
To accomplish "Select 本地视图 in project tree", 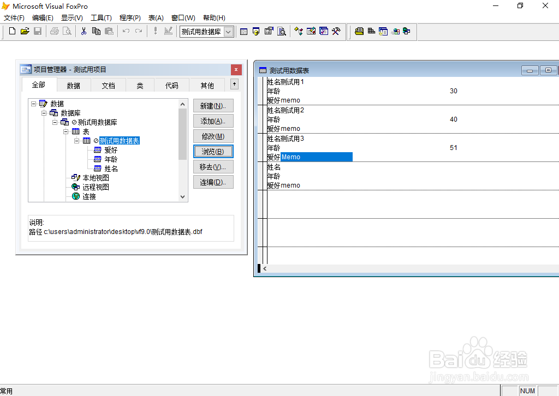I will (96, 178).
